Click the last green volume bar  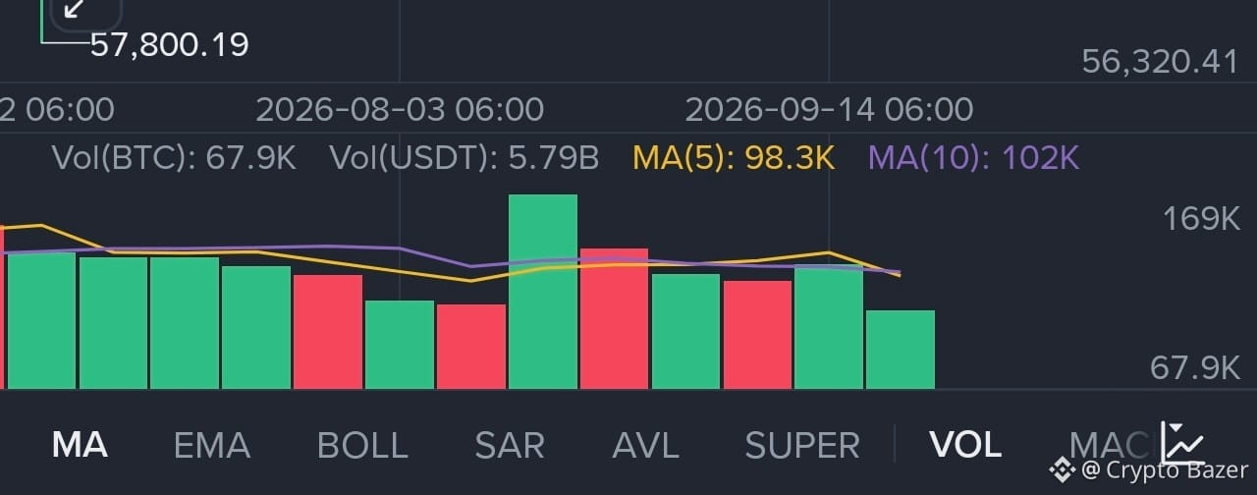[901, 350]
